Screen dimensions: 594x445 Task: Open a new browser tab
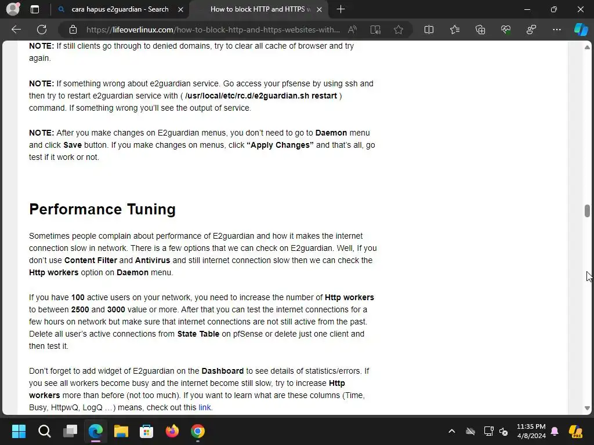(x=341, y=9)
